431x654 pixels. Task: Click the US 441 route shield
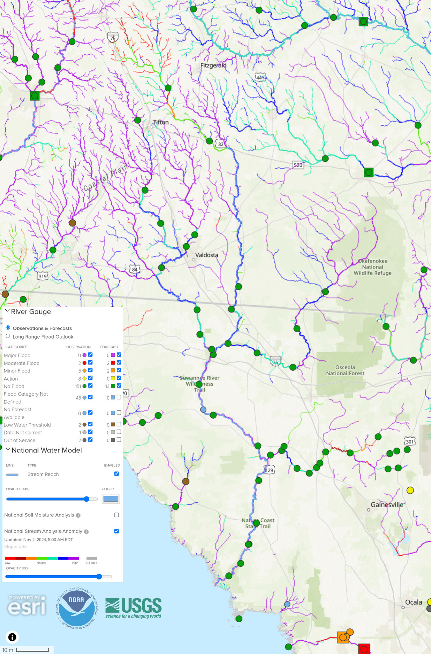pyautogui.click(x=260, y=78)
